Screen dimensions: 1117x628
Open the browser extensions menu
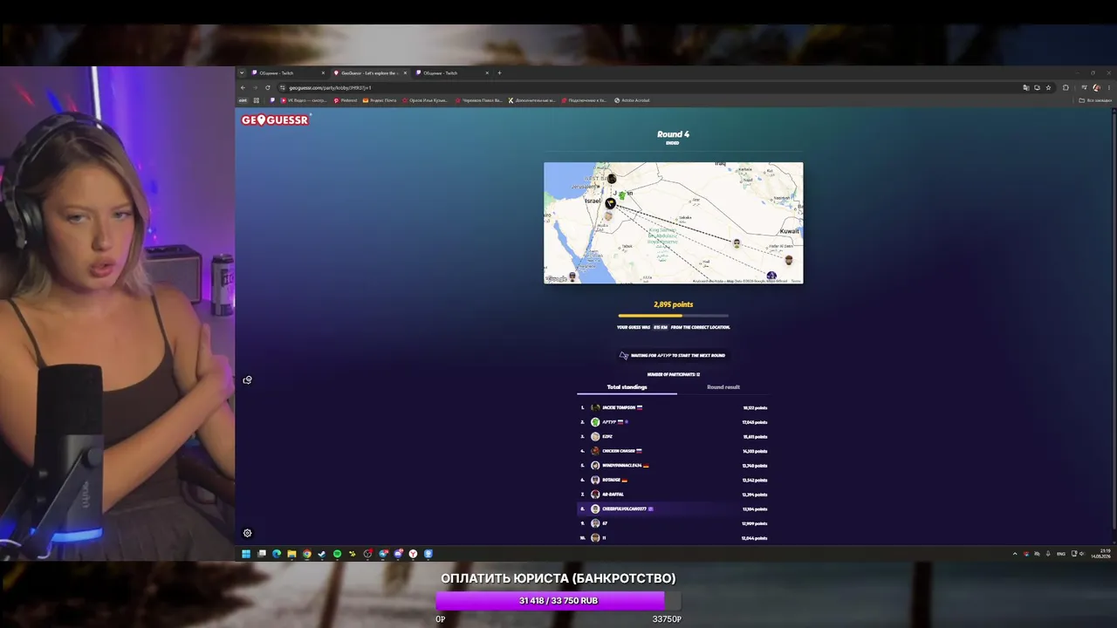coord(1066,87)
